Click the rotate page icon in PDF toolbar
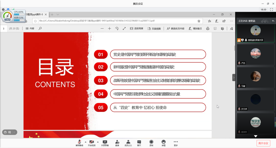Screen dimensions: 276x148 coord(117,29)
